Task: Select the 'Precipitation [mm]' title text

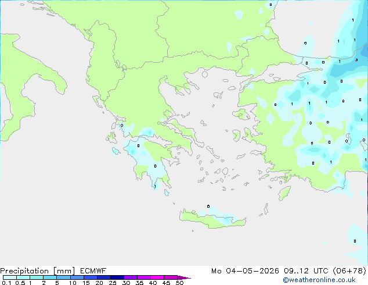Action: (38, 271)
